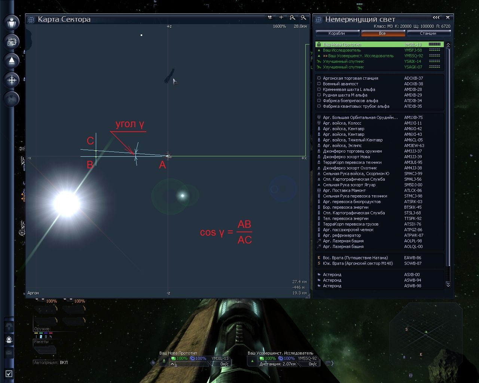Select Кремниевая шахта L альфа row

pos(379,89)
